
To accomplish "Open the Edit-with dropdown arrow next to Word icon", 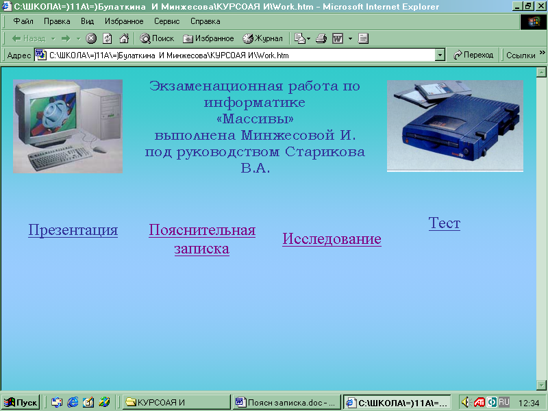I will coord(350,38).
